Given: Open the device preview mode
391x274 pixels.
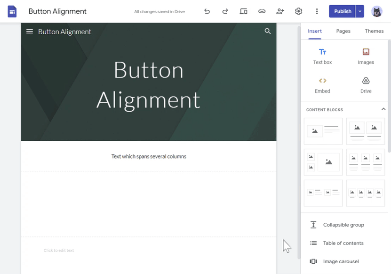Looking at the screenshot, I should coord(243,11).
